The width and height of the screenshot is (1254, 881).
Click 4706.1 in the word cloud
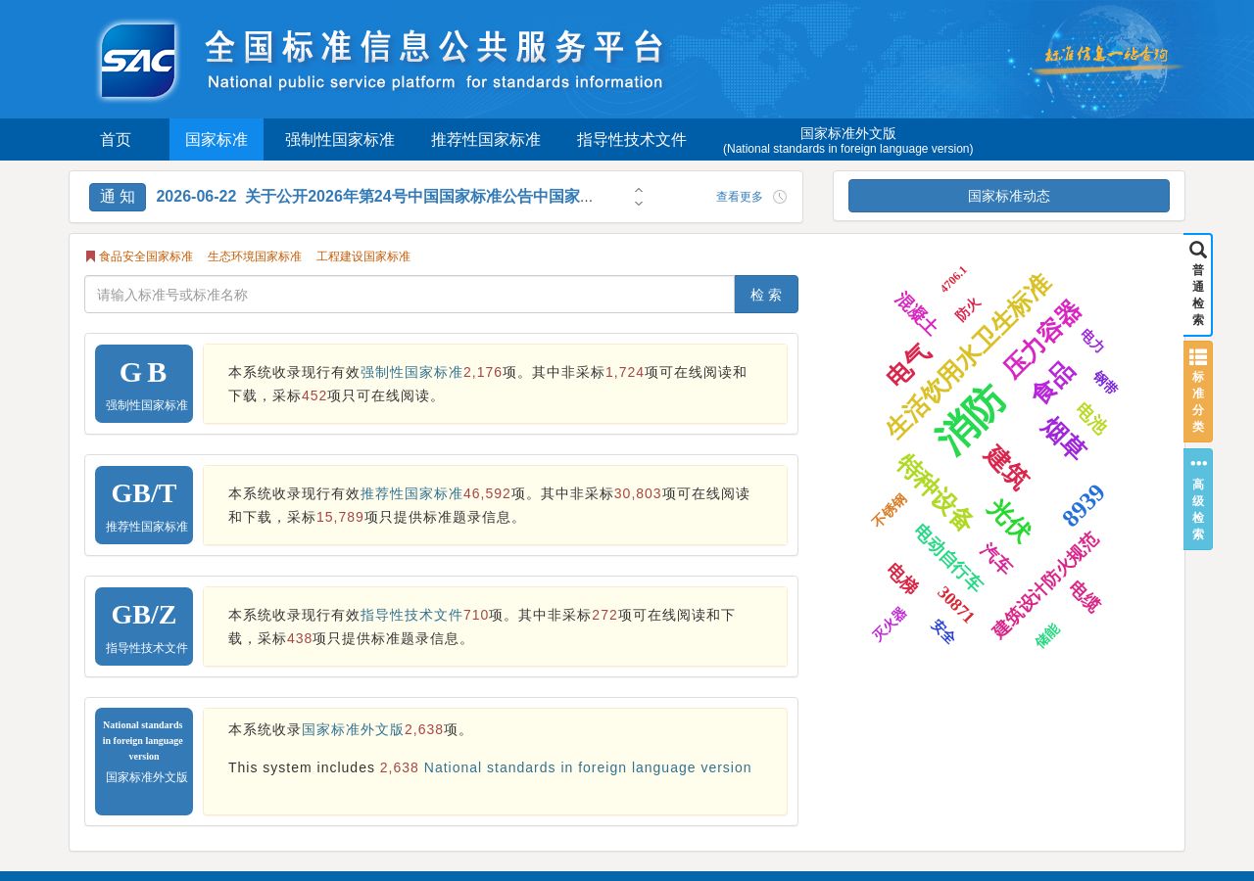point(954,279)
